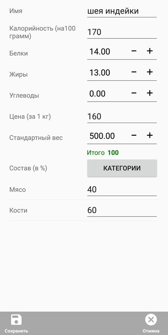Screen dimensions: 168x335
Task: Decrease Углеводы value with minus
Action: pos(134,93)
